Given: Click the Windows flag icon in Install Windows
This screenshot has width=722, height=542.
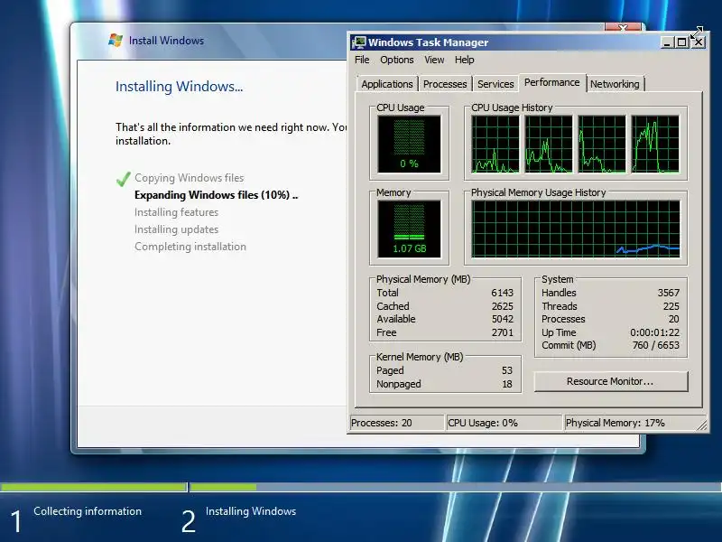Looking at the screenshot, I should point(116,40).
